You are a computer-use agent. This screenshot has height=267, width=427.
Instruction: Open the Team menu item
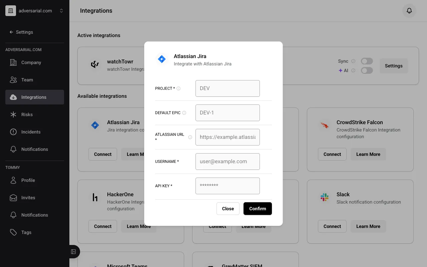[35, 80]
